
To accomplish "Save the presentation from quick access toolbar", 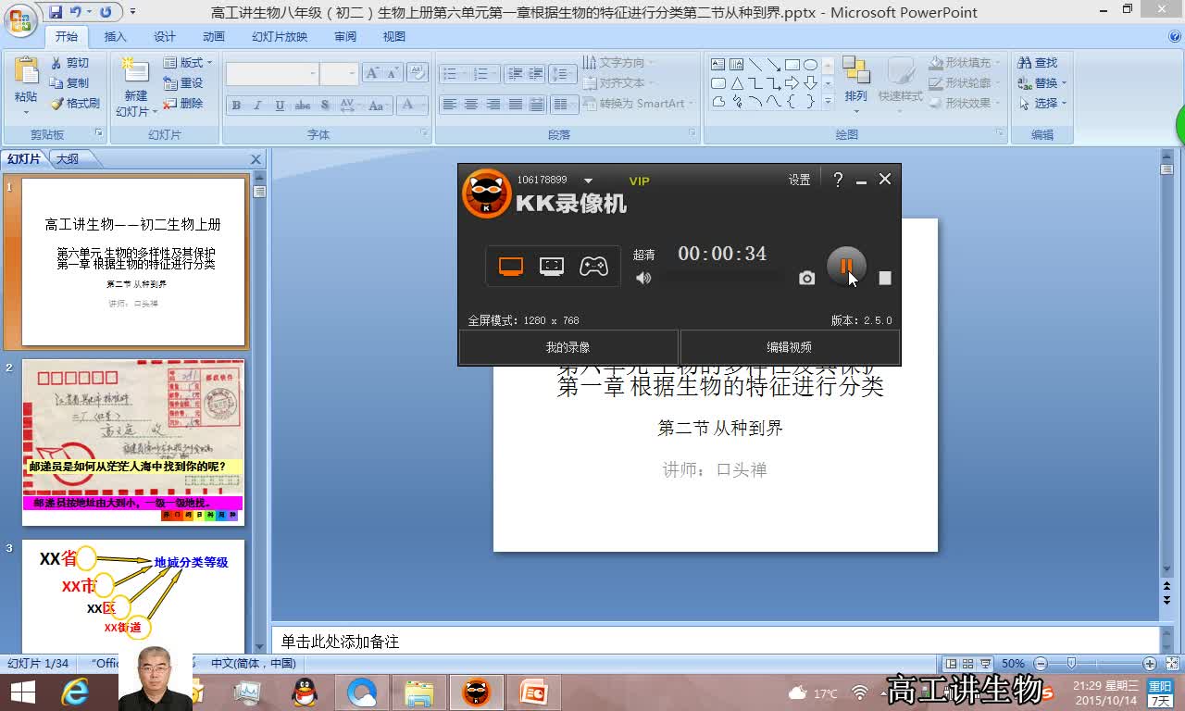I will pyautogui.click(x=56, y=12).
